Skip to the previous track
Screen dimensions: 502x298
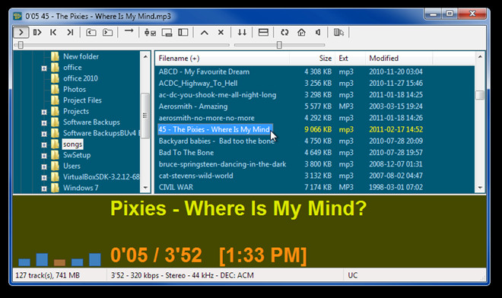[x=53, y=33]
